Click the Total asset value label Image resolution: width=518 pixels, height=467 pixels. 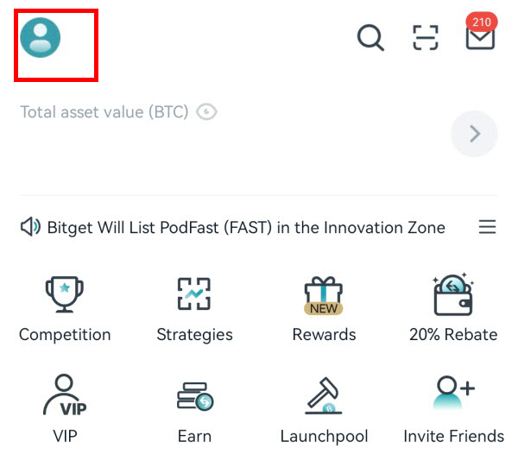(104, 112)
